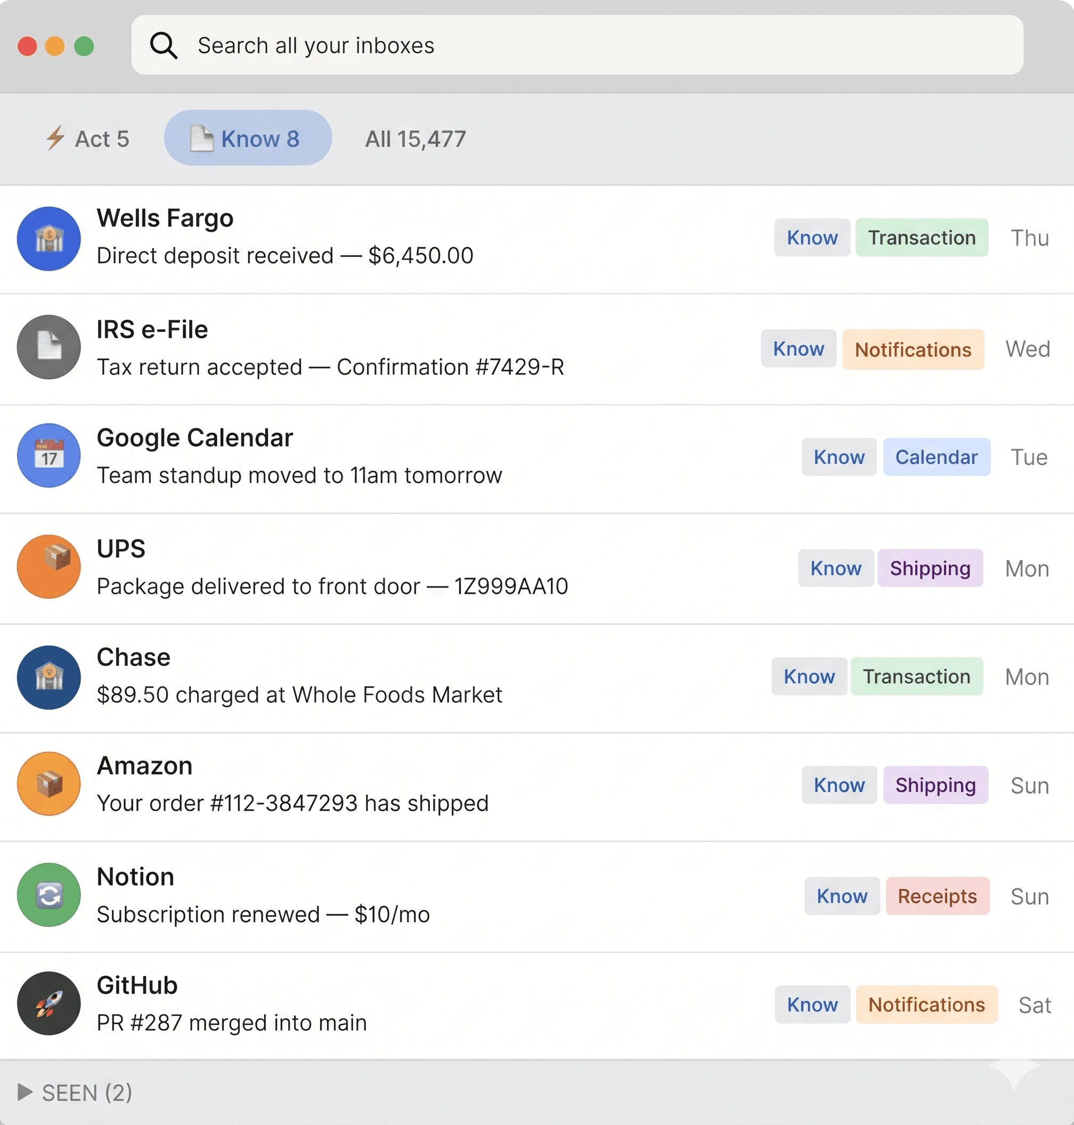Open '$89.50 charged at Whole Foods Market'
Screen dimensions: 1074x1125
point(299,695)
